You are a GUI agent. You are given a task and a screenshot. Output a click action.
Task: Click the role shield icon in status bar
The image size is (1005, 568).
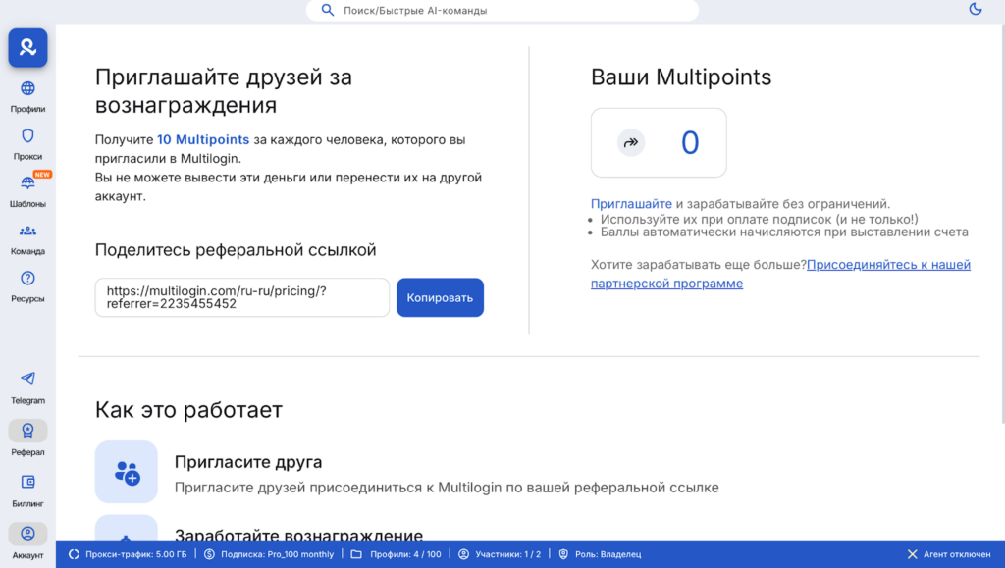pos(563,554)
